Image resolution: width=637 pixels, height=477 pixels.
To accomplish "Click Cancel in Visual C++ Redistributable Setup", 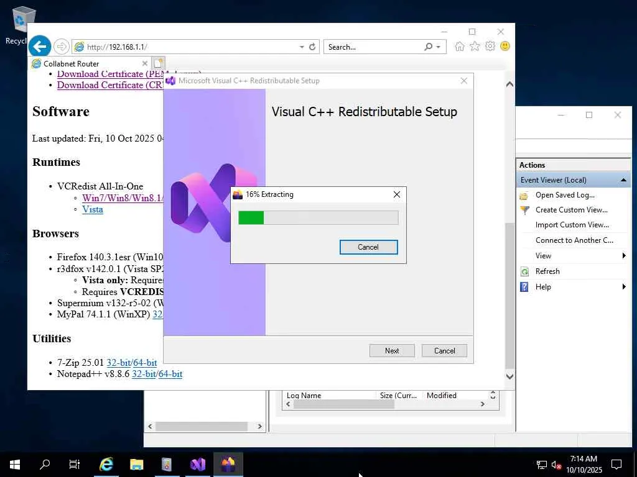I will (x=444, y=350).
